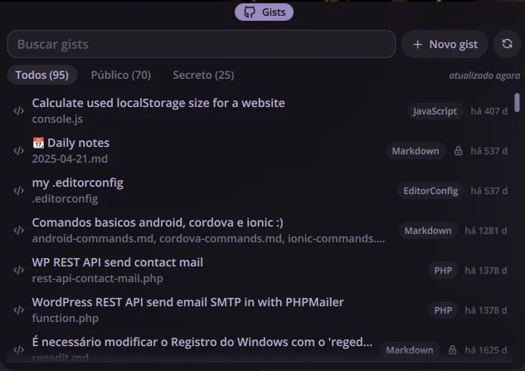Click code icon beside my .editorconfig gist
The width and height of the screenshot is (525, 371).
coord(19,191)
